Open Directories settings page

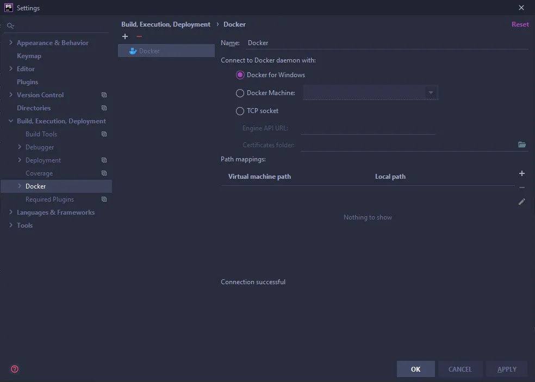coord(34,108)
